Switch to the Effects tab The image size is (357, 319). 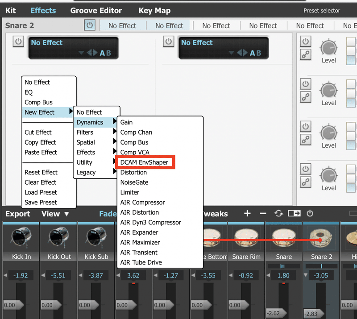[x=43, y=10]
